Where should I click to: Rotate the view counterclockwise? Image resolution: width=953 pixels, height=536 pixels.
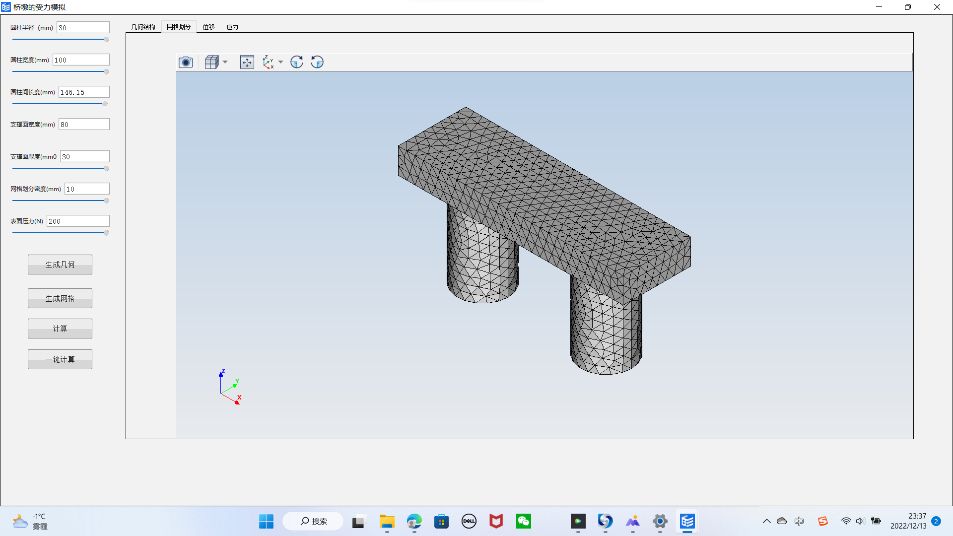[x=317, y=62]
